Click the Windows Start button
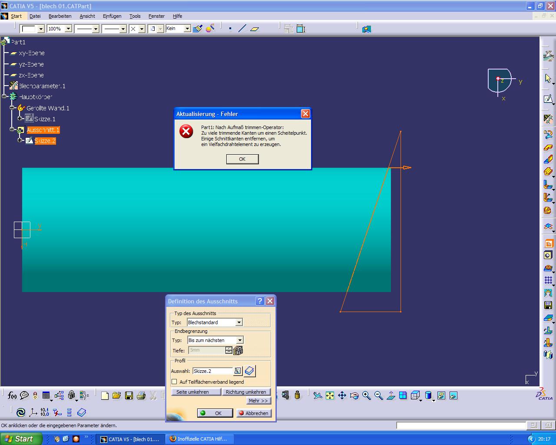556x445 pixels. click(x=21, y=439)
